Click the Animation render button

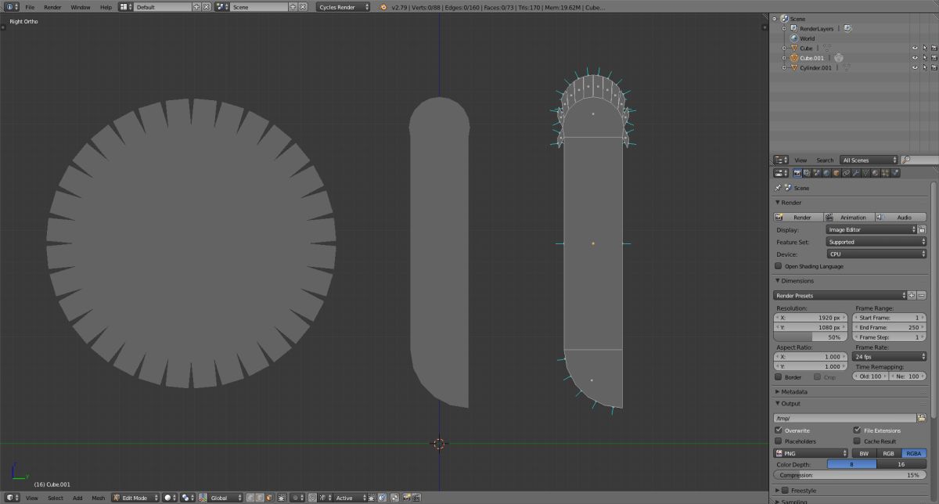pos(849,217)
